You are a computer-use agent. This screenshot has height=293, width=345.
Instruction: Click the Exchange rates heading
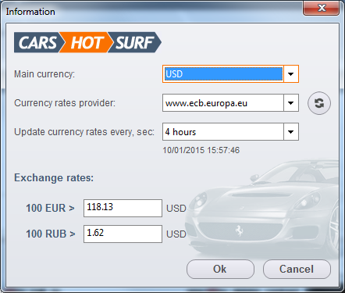pos(54,178)
